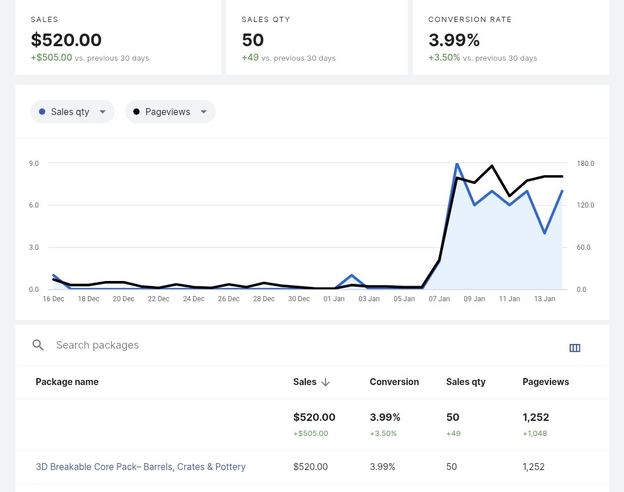The height and width of the screenshot is (492, 624).
Task: Click the blue Sales qty color dot
Action: pos(42,112)
